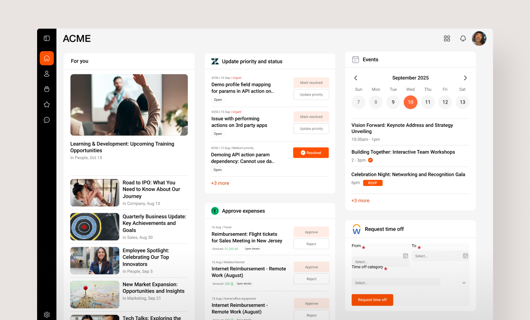Open the From date calendar icon
Viewport: 530px width, 320px height.
point(405,256)
